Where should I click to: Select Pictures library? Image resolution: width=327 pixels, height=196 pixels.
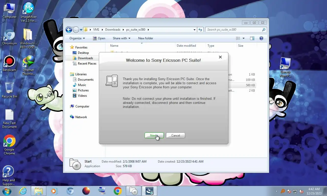click(81, 90)
